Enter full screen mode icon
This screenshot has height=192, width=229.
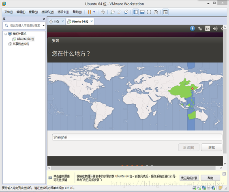149,12
